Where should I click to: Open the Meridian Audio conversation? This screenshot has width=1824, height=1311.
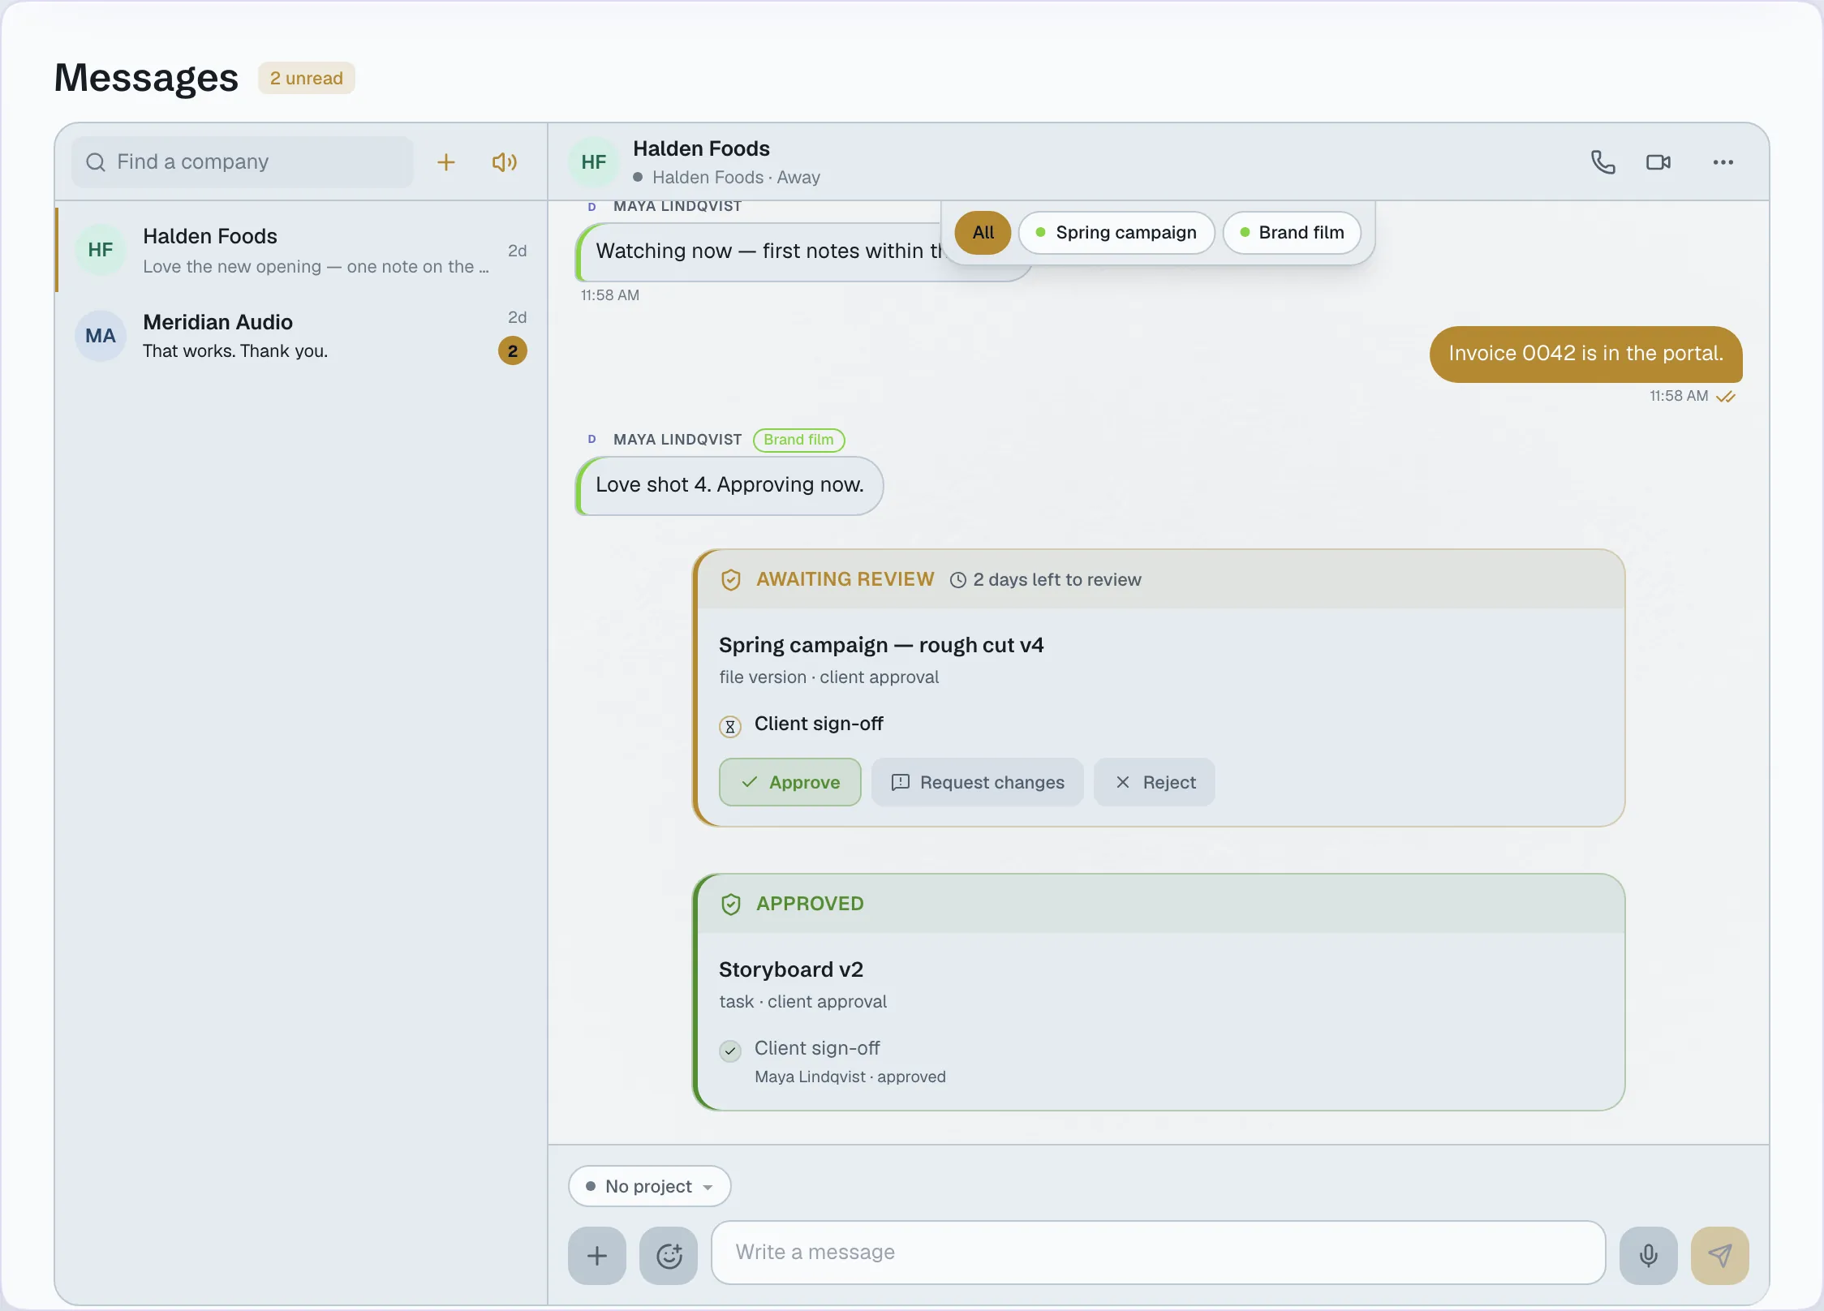click(302, 336)
